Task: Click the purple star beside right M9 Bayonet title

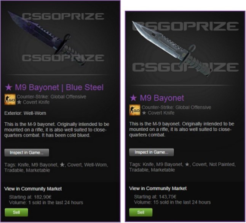Action: [133, 98]
